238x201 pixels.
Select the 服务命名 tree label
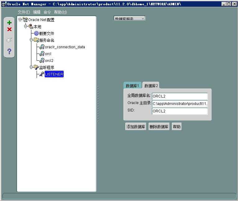tap(47, 40)
